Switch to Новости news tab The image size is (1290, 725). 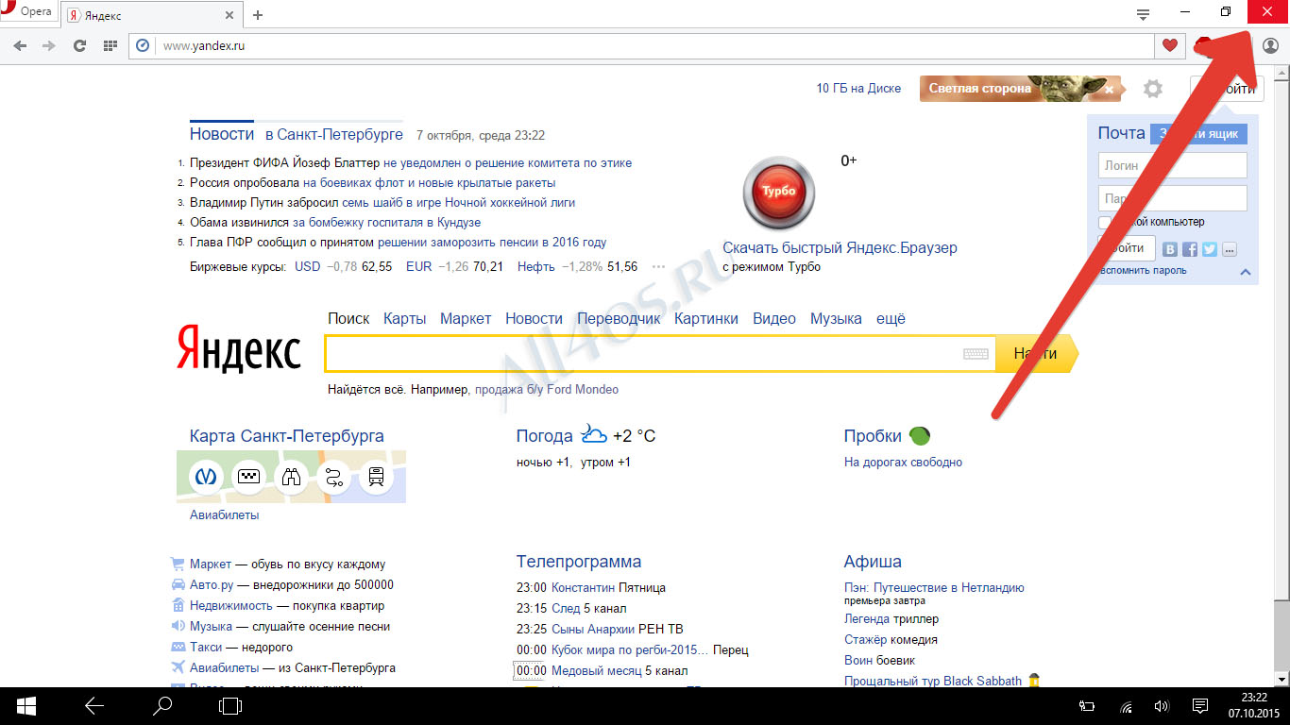click(x=222, y=134)
